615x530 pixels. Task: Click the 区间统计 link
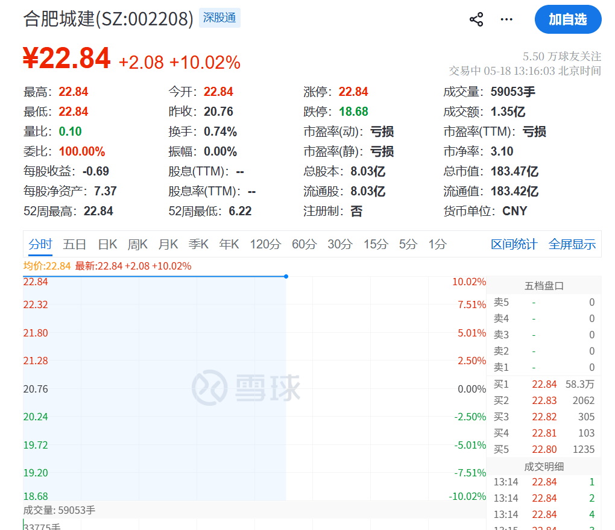point(514,244)
